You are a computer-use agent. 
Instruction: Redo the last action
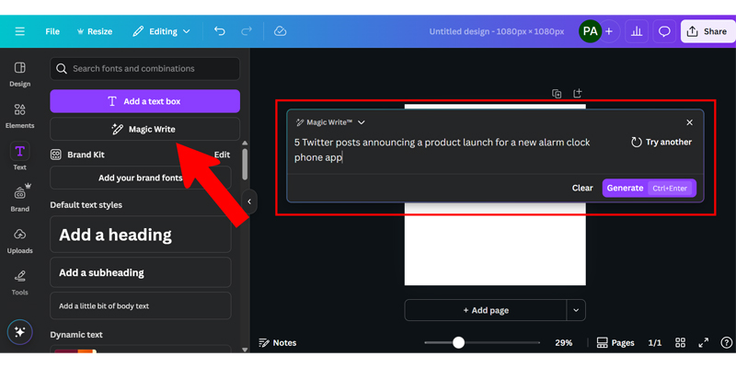coord(246,31)
